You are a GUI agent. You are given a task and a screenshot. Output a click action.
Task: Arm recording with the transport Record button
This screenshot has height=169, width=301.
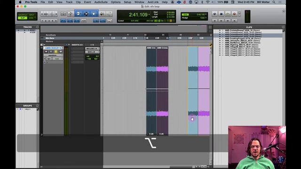[x=234, y=14]
